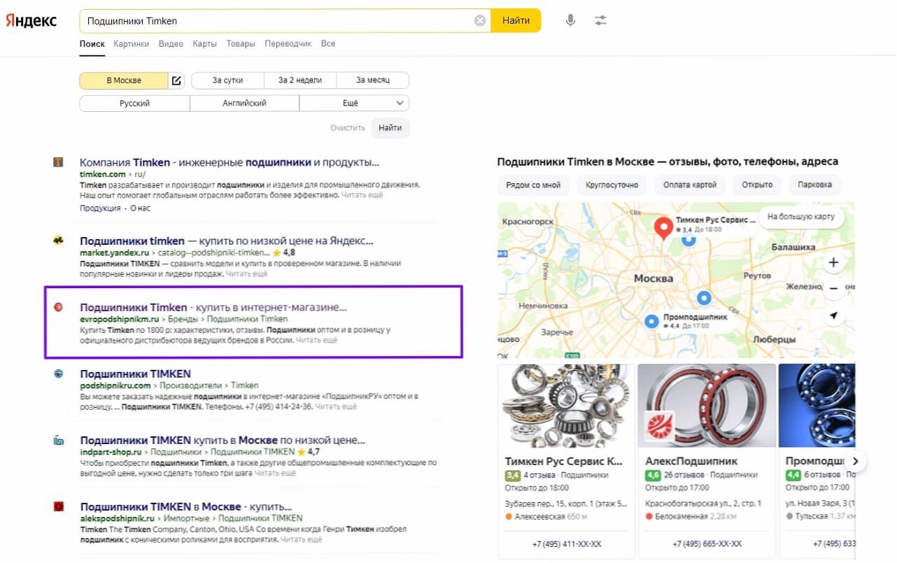Open АлексПодшипник bearing photo
The height and width of the screenshot is (563, 897).
(707, 405)
